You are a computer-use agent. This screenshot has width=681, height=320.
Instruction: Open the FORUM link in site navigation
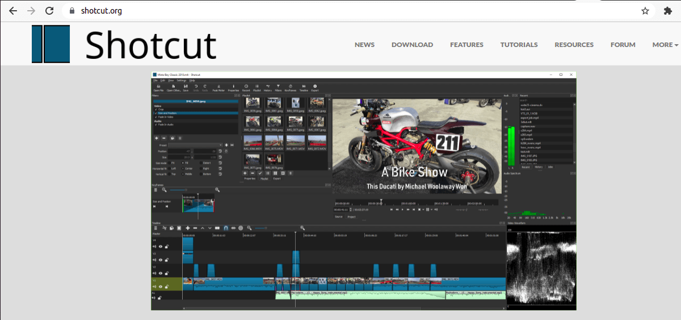[623, 45]
